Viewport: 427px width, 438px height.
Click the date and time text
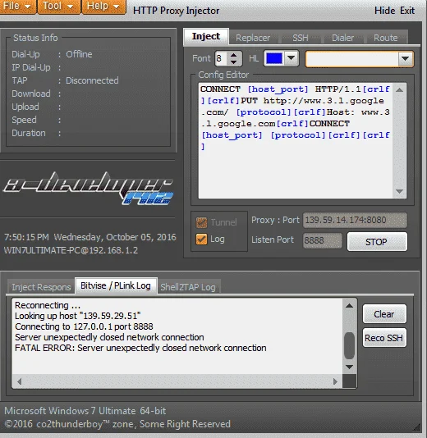(x=90, y=237)
